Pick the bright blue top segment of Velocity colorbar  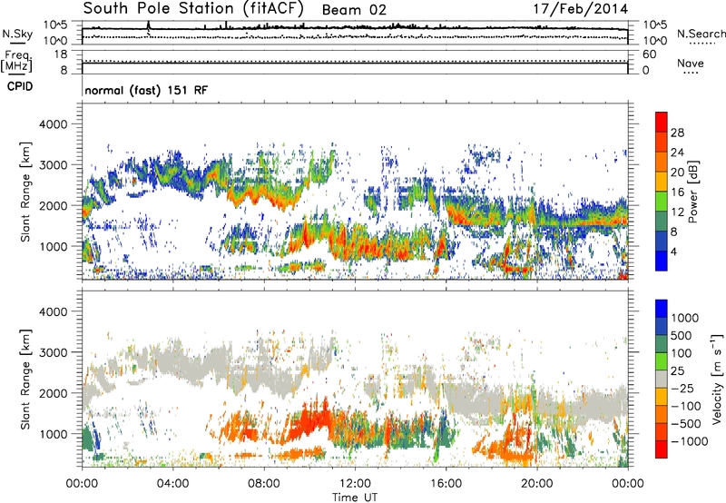pos(662,309)
